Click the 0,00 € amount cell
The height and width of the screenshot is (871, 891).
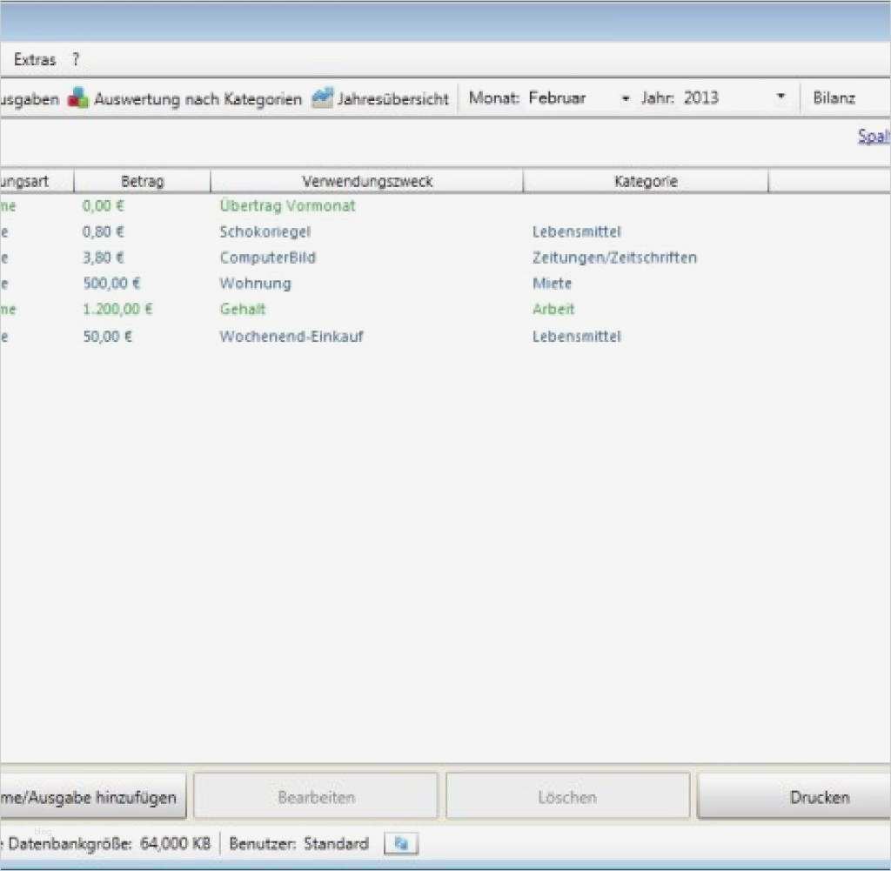[103, 205]
